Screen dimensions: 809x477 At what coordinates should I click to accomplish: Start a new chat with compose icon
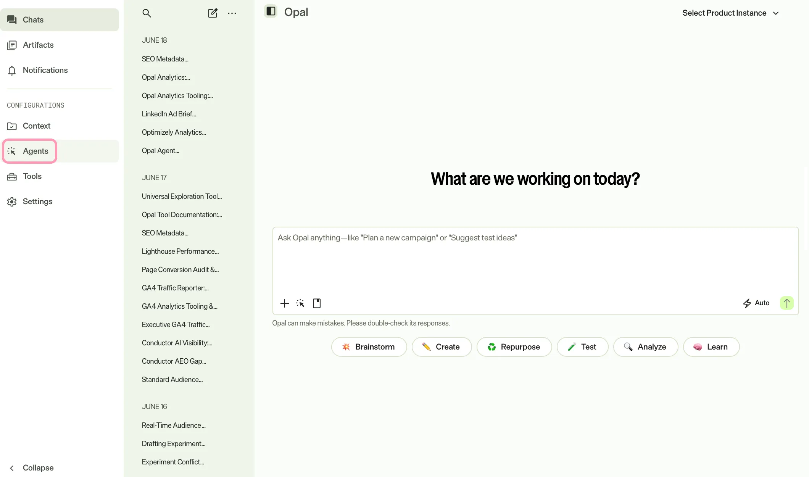click(x=213, y=13)
